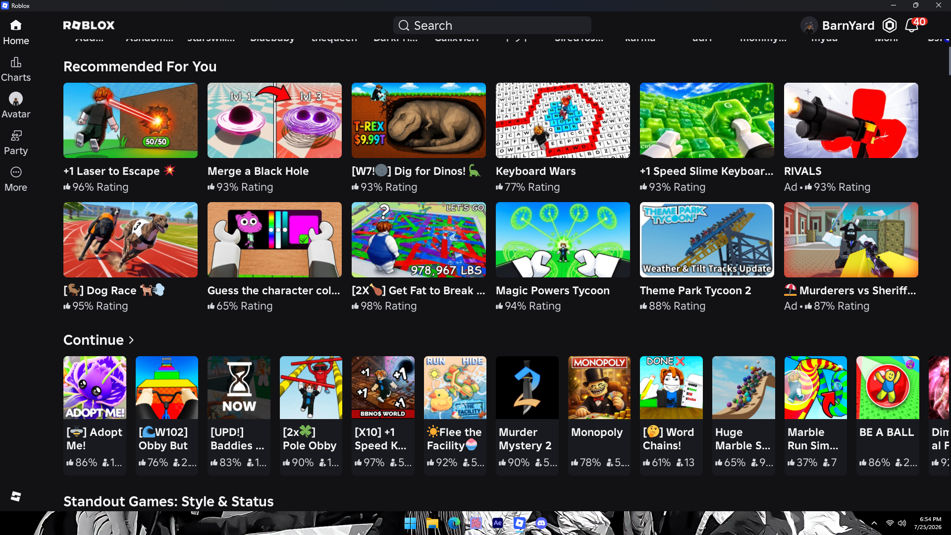Image resolution: width=951 pixels, height=535 pixels.
Task: Expand the Continue section chevron
Action: point(131,340)
